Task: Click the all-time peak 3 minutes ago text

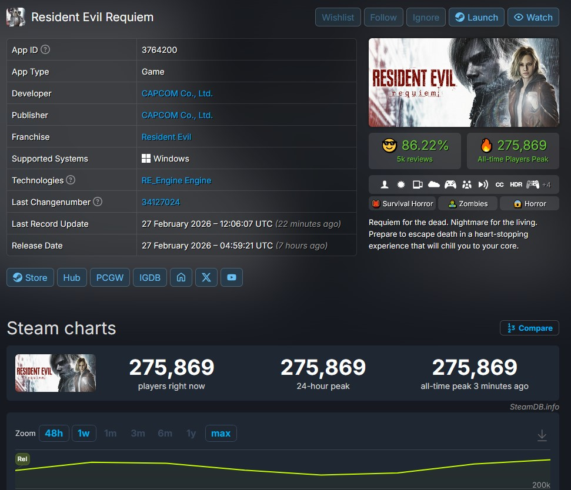Action: 475,386
